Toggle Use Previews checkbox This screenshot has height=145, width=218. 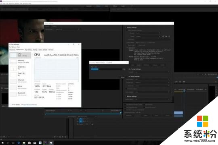click(x=144, y=105)
